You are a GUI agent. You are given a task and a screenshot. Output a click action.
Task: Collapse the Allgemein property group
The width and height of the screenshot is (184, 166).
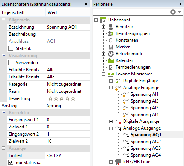pyautogui.click(x=4, y=20)
